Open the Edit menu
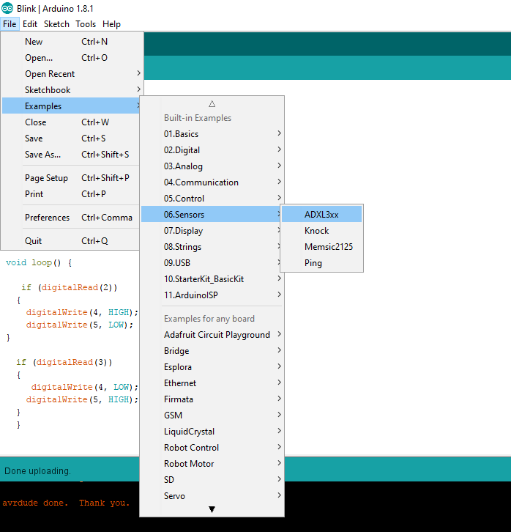511x532 pixels. tap(30, 24)
